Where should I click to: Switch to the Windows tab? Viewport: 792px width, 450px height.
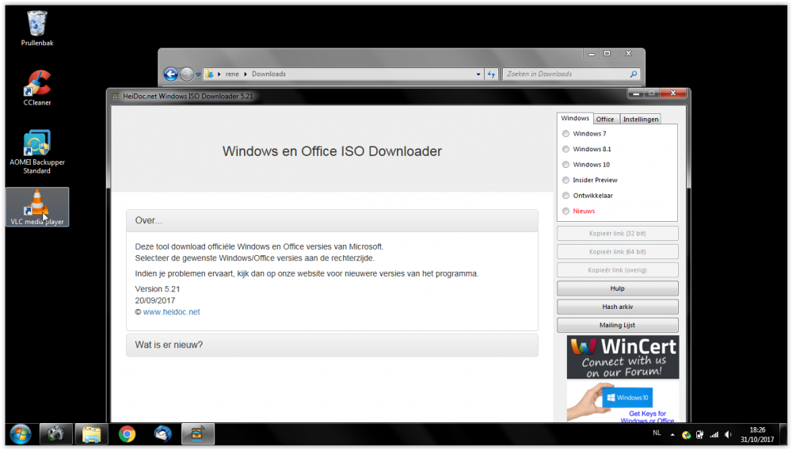575,118
